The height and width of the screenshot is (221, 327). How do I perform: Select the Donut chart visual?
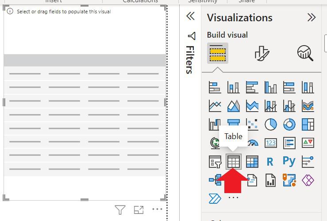tap(289, 124)
